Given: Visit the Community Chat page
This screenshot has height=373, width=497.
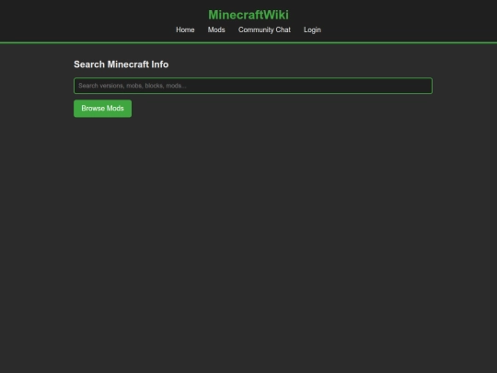Looking at the screenshot, I should tap(264, 29).
